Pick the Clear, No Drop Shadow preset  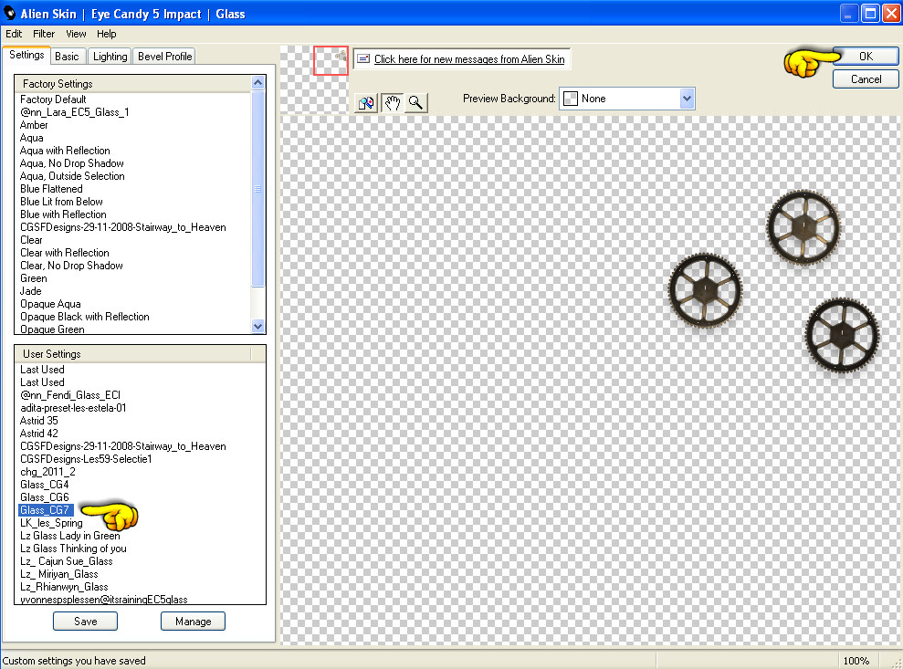[71, 266]
